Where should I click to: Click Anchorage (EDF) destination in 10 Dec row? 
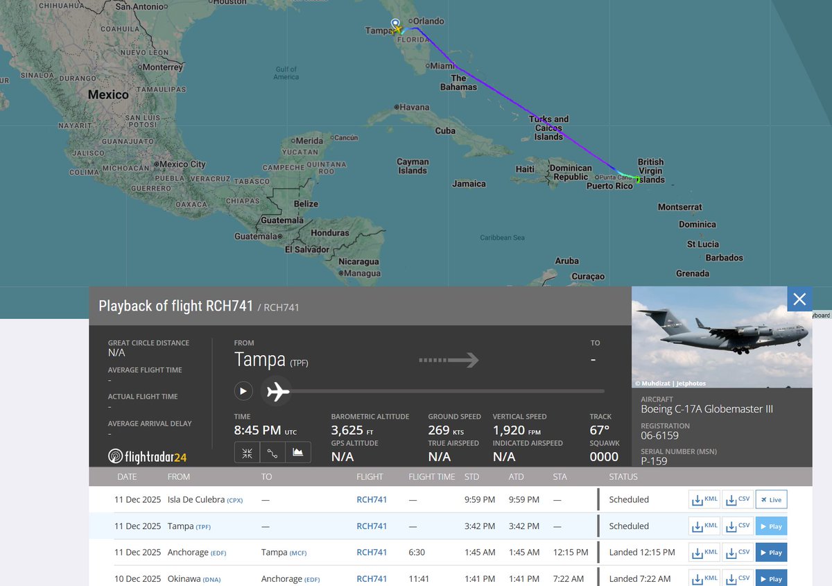pos(291,579)
